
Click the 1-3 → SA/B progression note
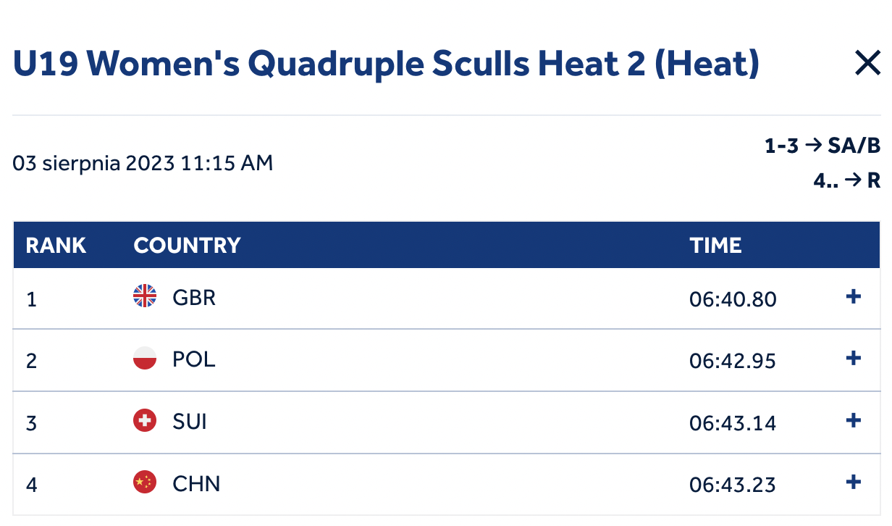[822, 146]
